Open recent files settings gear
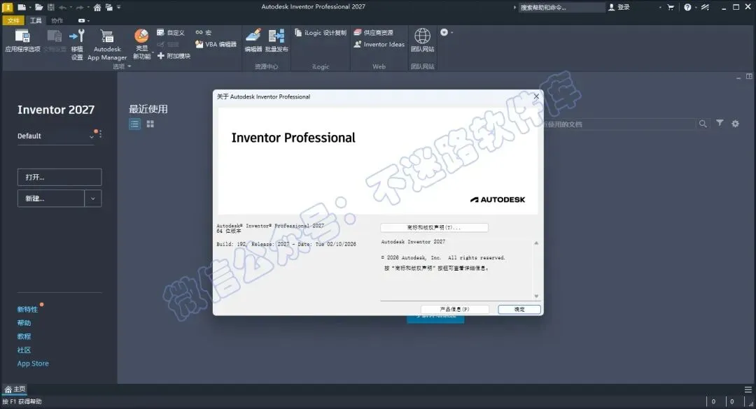This screenshot has height=409, width=756. 735,124
